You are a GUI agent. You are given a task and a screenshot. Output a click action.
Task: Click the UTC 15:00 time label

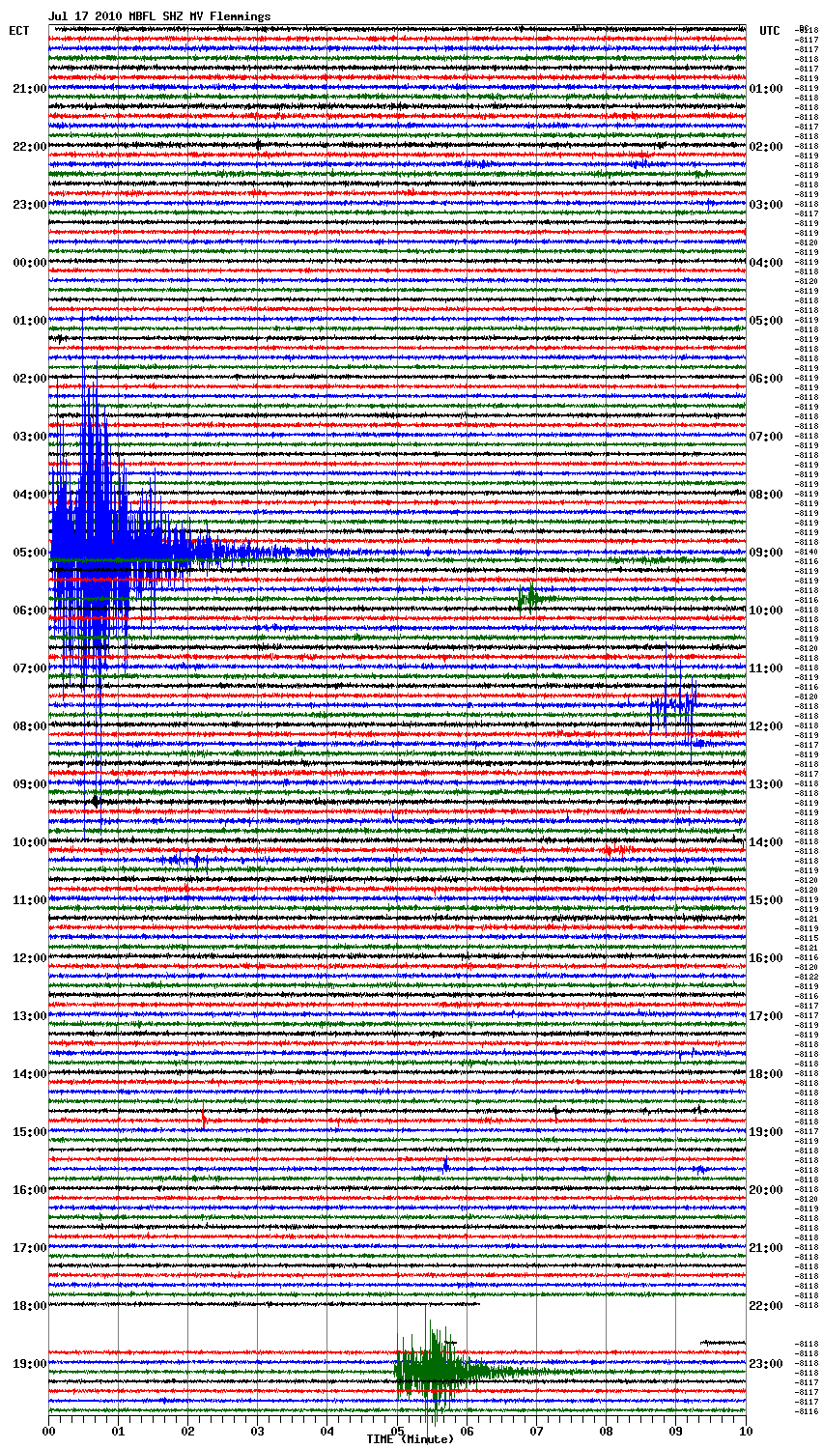click(x=765, y=900)
